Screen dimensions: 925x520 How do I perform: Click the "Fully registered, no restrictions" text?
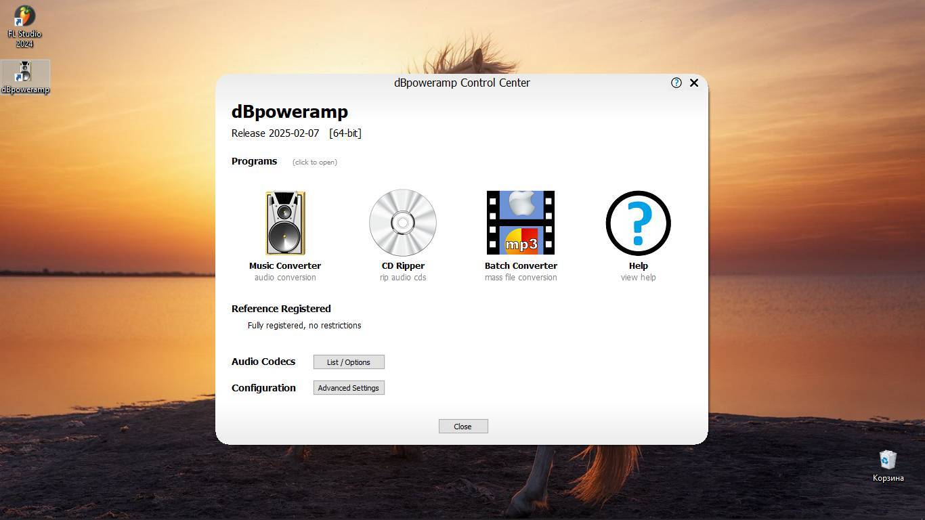pyautogui.click(x=305, y=326)
